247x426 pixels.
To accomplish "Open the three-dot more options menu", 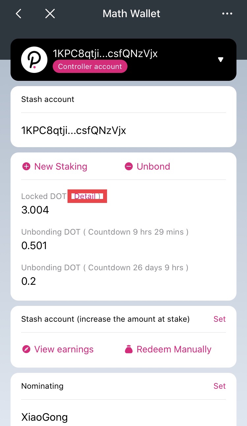I will pos(227,14).
